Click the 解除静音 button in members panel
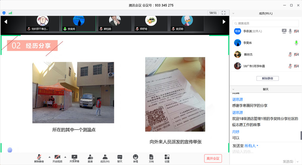302x165 pixels. [267, 78]
